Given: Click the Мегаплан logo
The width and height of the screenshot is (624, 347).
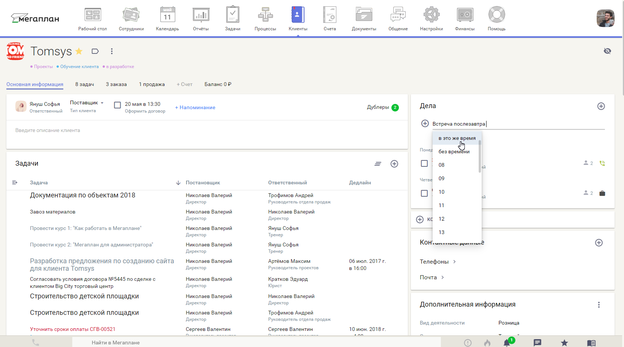Looking at the screenshot, I should click(x=35, y=18).
